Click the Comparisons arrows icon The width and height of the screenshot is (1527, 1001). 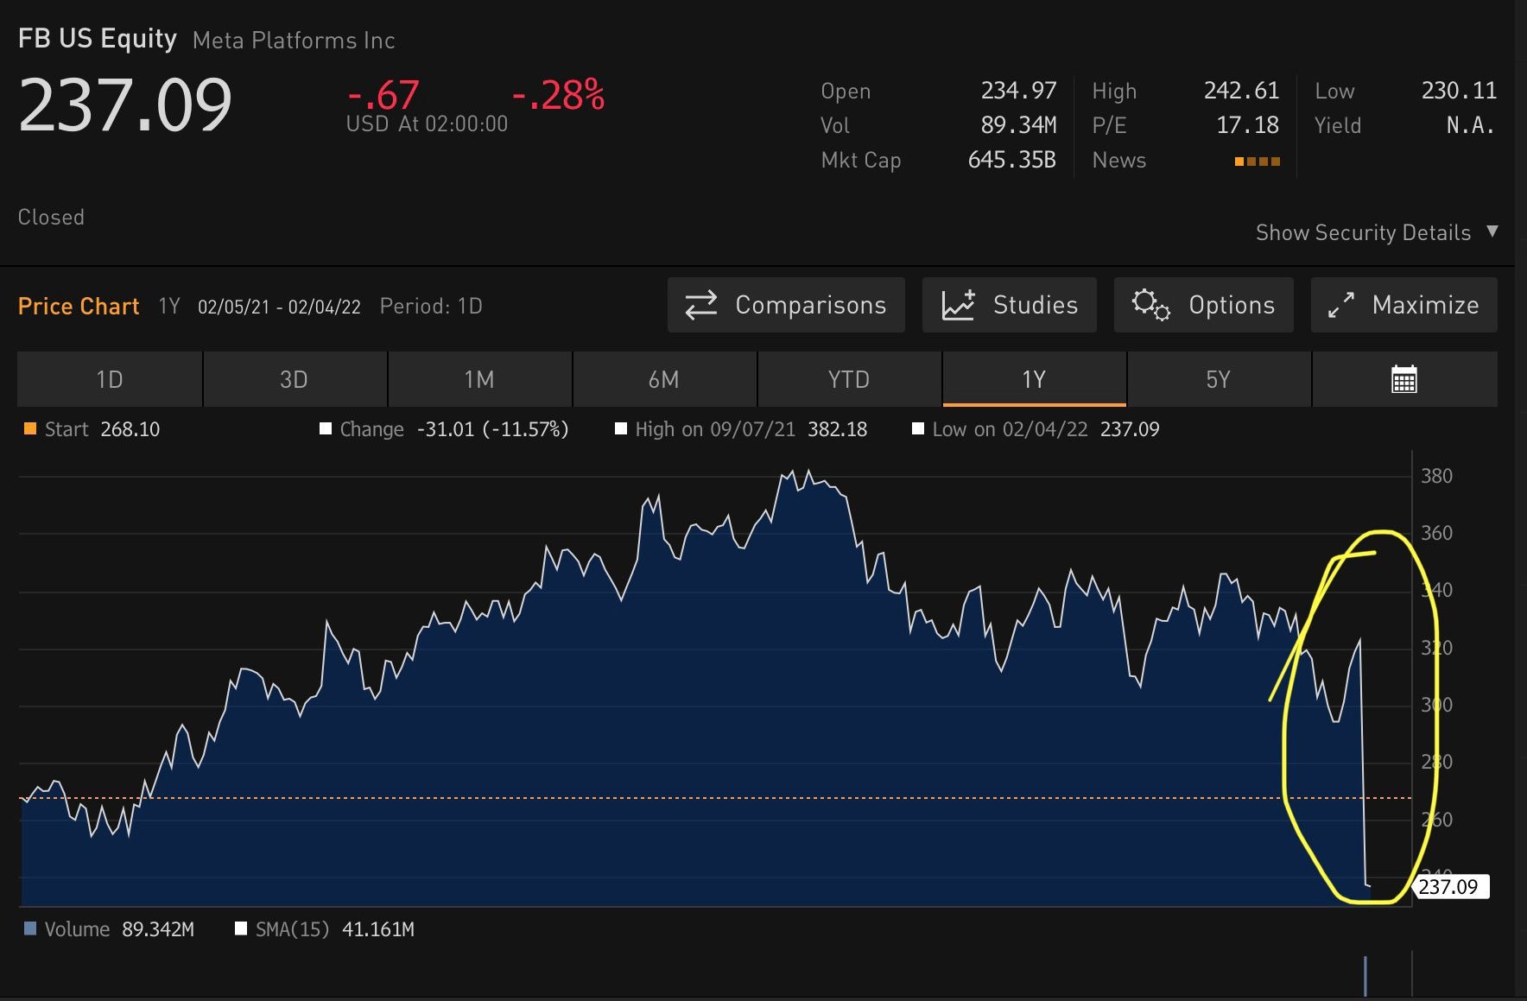point(700,305)
